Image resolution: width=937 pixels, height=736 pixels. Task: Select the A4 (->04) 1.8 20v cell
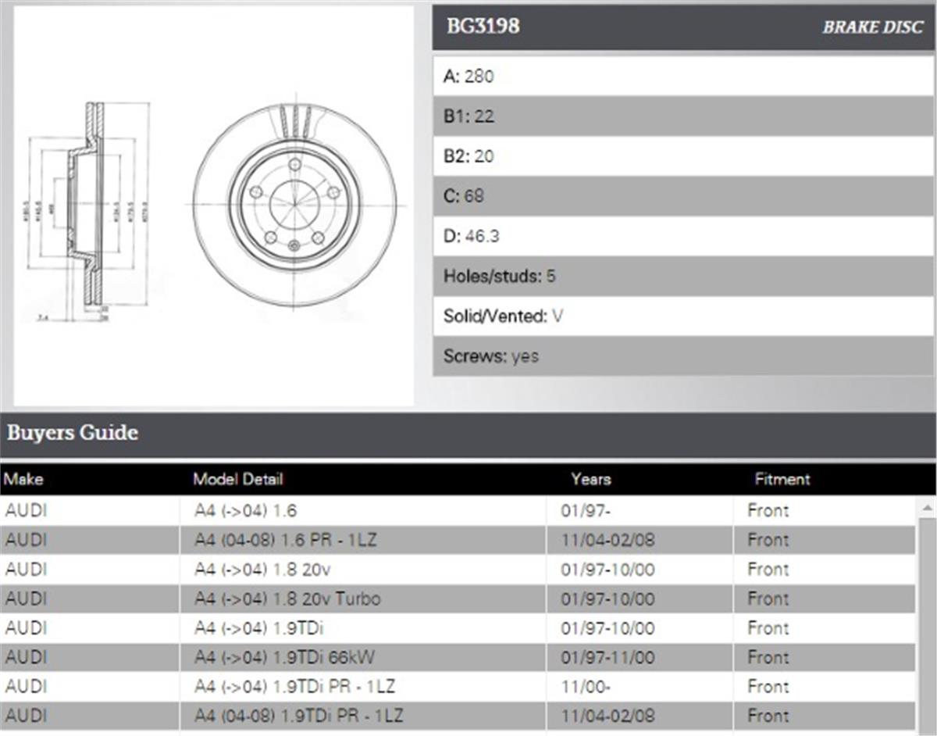pos(363,570)
